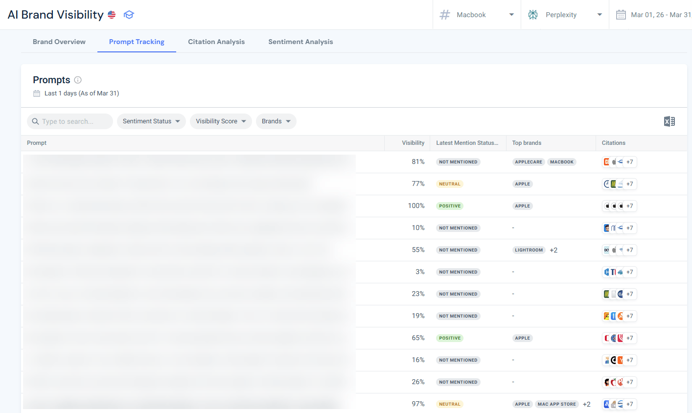
Task: Expand the Brands filter dropdown
Action: click(276, 121)
